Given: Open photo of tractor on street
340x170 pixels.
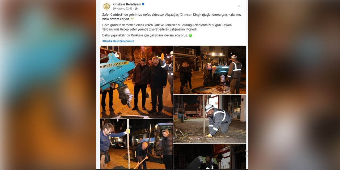Looking at the screenshot, I should 210,70.
